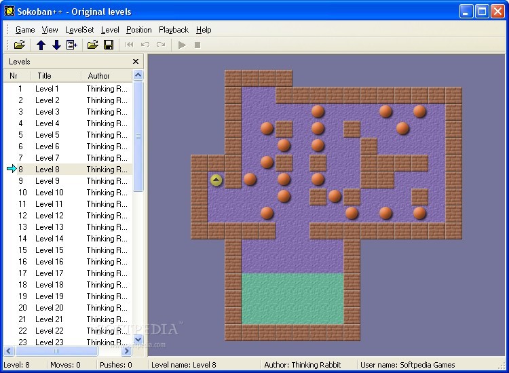Viewport: 509px width, 373px height.
Task: Click the Moves: 0 status bar entry
Action: click(65, 365)
